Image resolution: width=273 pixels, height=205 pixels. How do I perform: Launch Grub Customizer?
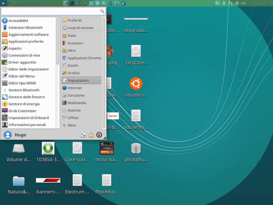click(x=28, y=111)
